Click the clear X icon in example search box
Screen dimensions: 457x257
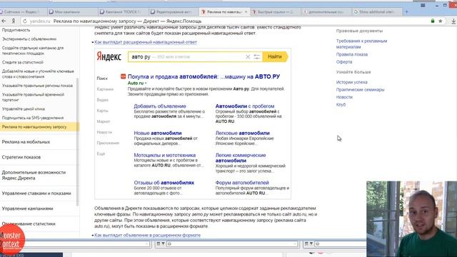[248, 57]
